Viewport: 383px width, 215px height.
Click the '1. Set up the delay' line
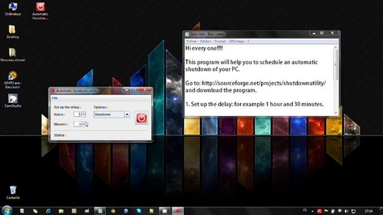click(x=254, y=104)
